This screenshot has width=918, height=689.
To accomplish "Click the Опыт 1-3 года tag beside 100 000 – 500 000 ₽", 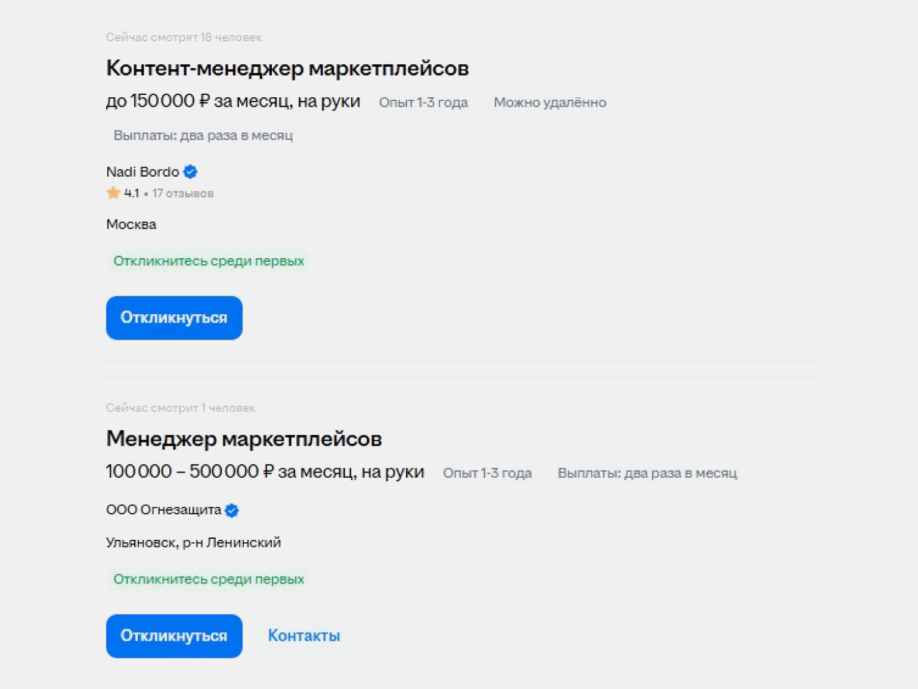I will [x=487, y=473].
